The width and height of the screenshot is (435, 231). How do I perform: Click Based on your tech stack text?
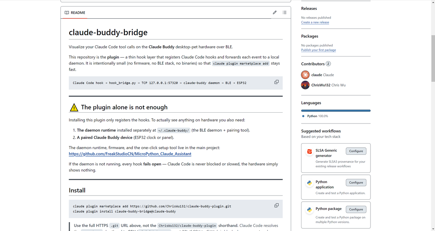[321, 137]
